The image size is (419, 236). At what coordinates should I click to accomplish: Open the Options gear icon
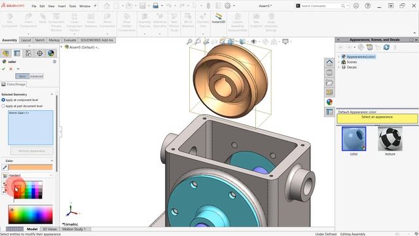227,6
